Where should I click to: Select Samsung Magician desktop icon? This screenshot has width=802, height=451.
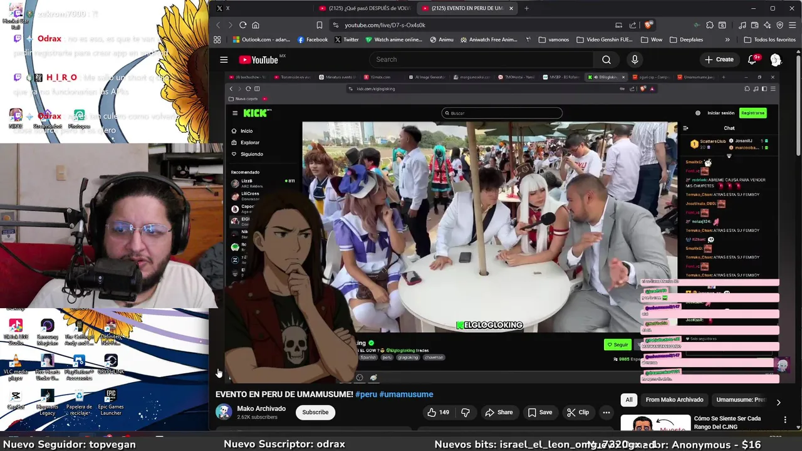(47, 332)
